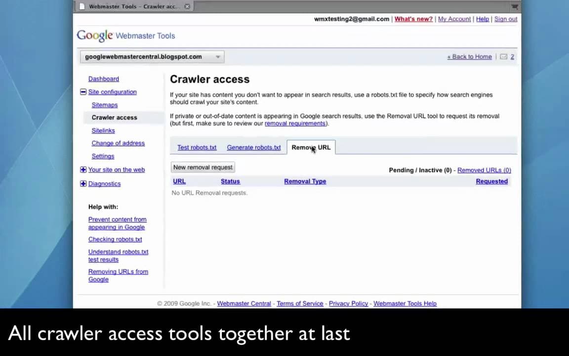Go to Sitemaps in sidebar
Viewport: 569px width, 356px height.
pyautogui.click(x=105, y=105)
